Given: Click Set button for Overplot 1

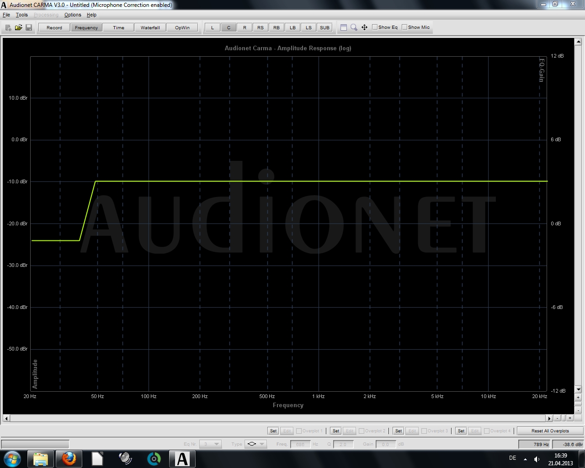Looking at the screenshot, I should coord(273,431).
